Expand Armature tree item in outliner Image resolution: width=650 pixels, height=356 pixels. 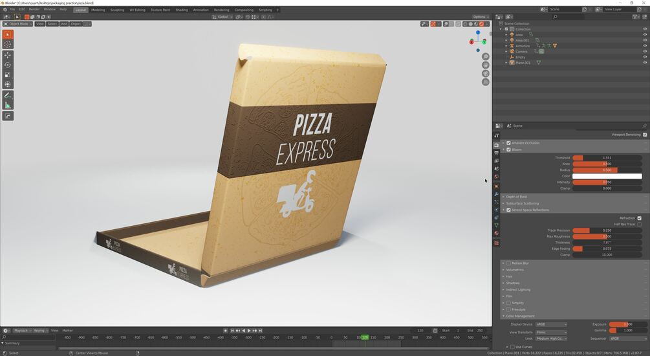tap(506, 46)
